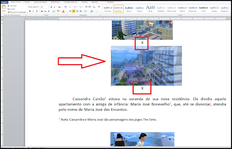Open the font name dropdown
The image size is (232, 149).
pos(40,7)
